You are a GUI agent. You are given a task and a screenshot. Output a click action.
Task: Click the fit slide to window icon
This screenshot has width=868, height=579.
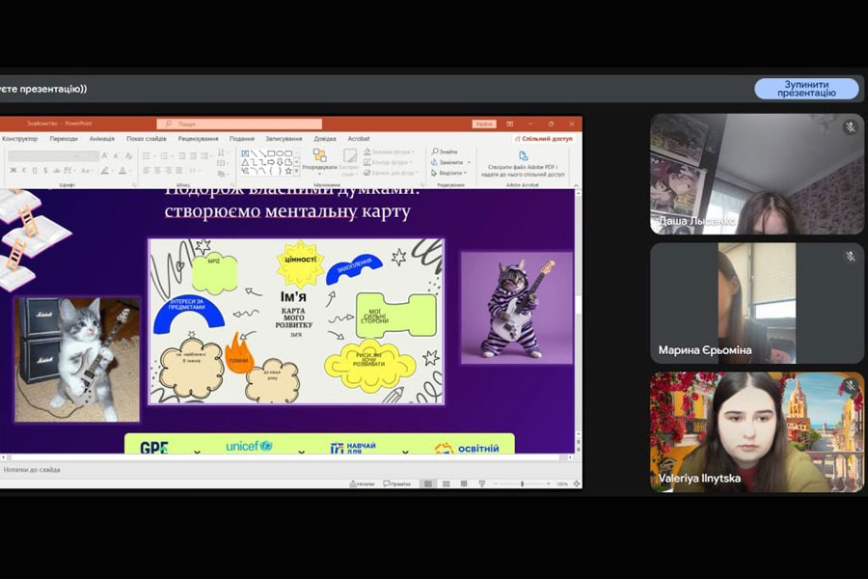577,483
